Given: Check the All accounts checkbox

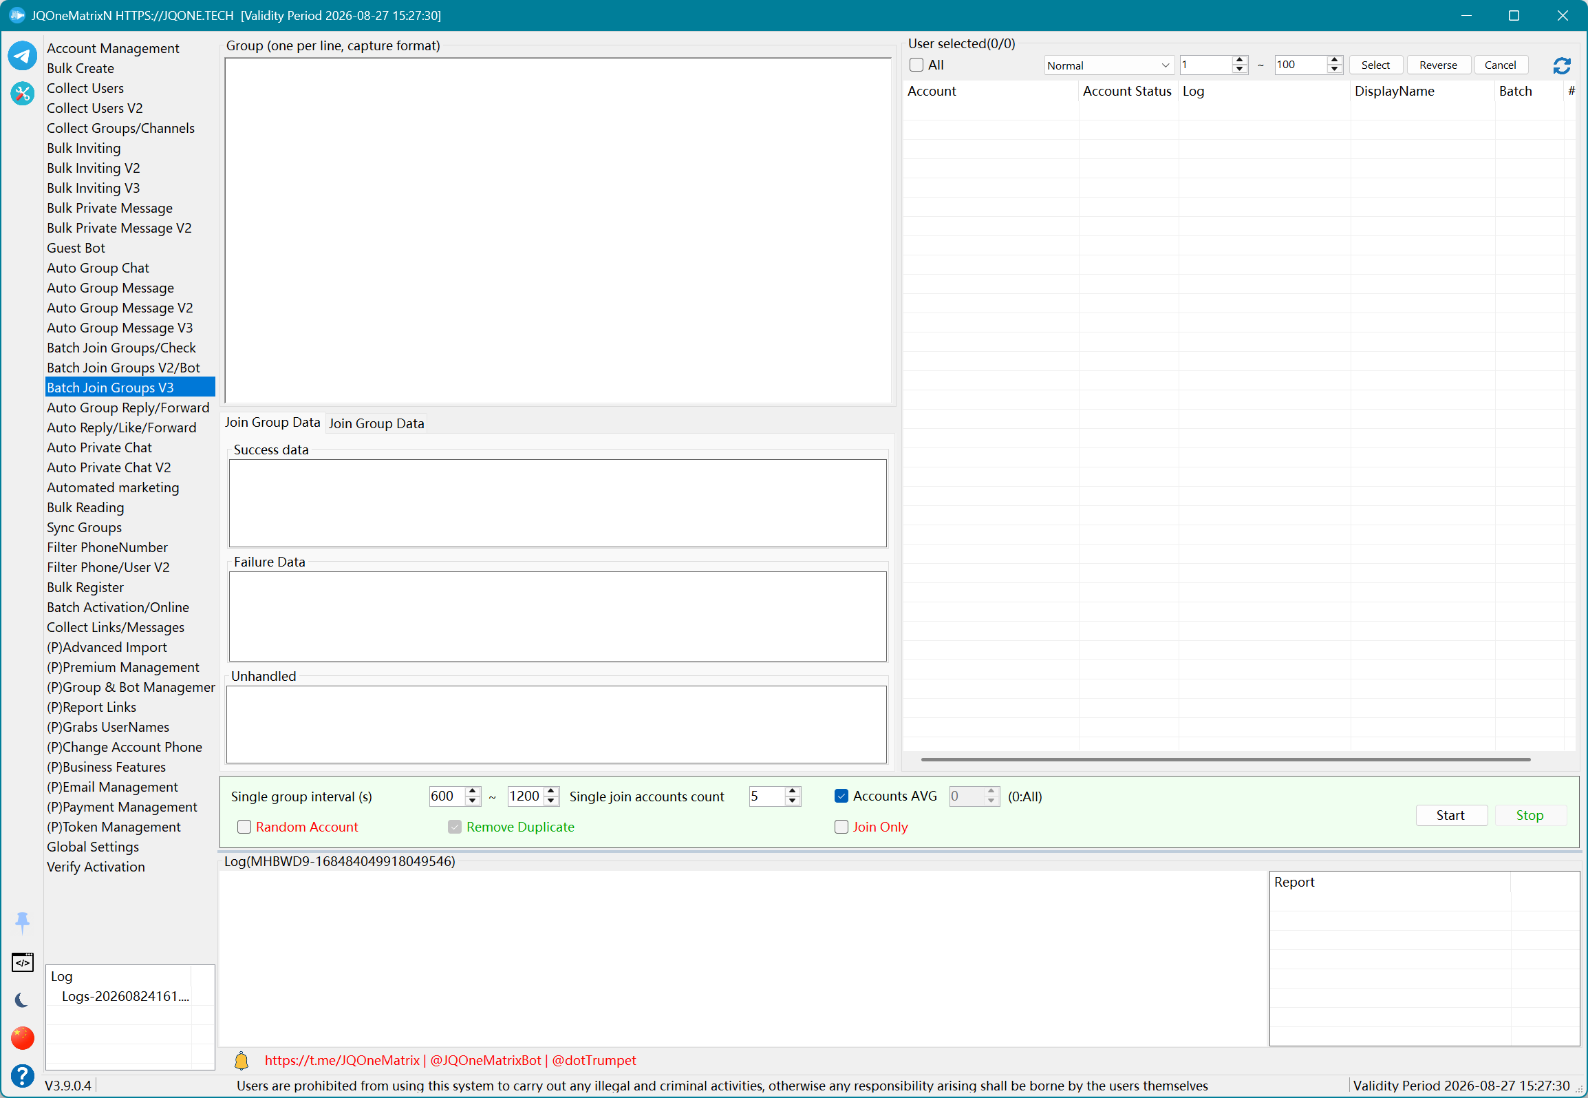Looking at the screenshot, I should pos(916,65).
